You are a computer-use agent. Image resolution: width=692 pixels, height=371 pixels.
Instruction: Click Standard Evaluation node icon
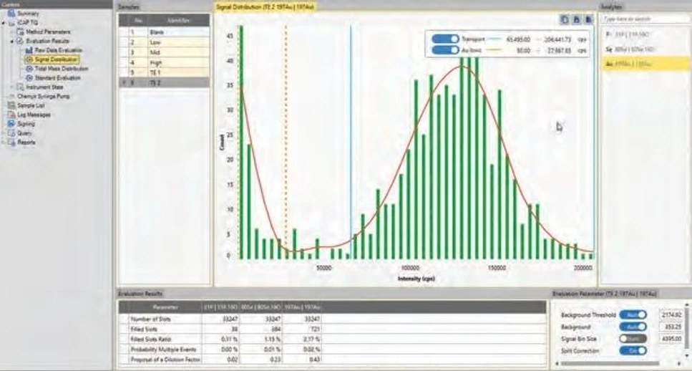pos(29,78)
